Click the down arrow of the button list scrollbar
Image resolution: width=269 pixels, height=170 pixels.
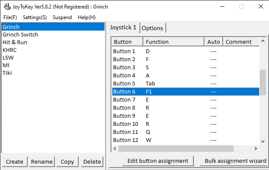(263, 142)
